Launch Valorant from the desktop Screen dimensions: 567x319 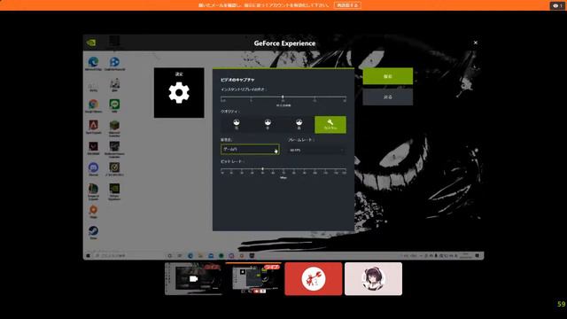coord(93,148)
